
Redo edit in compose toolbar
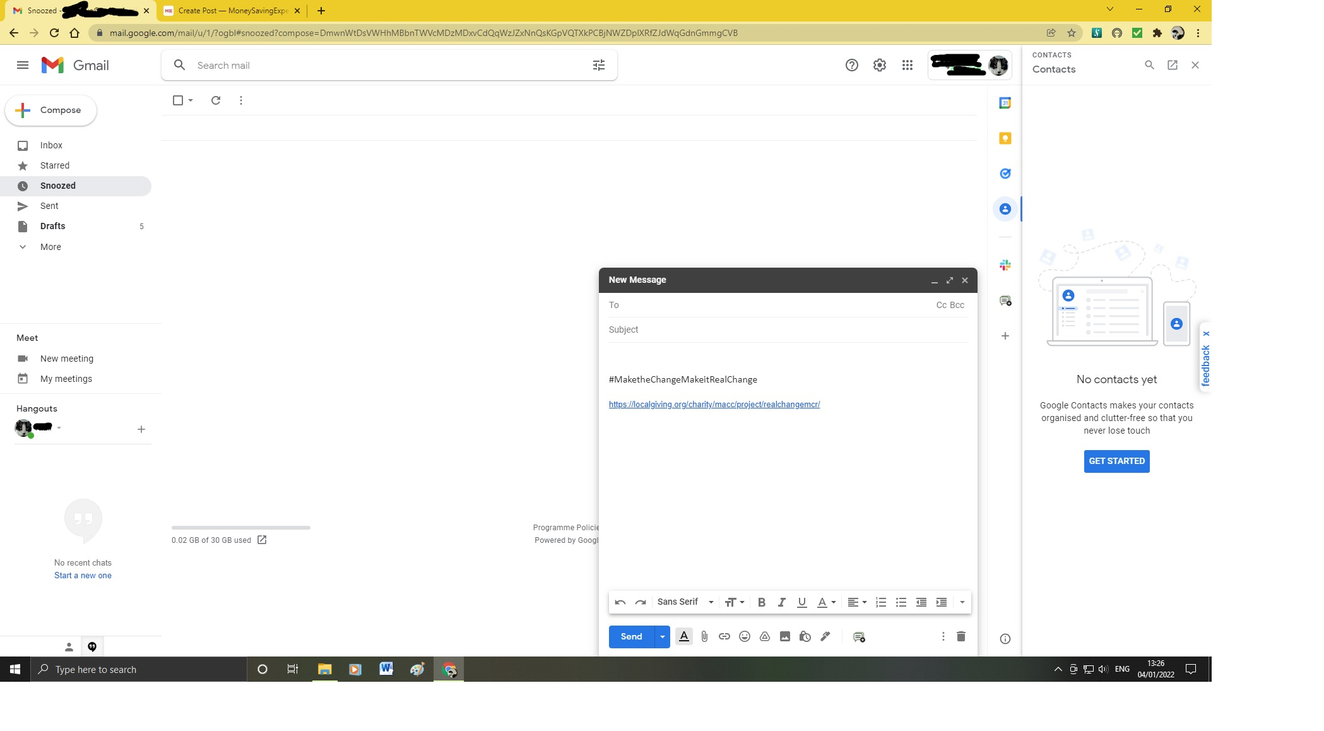[x=641, y=602]
